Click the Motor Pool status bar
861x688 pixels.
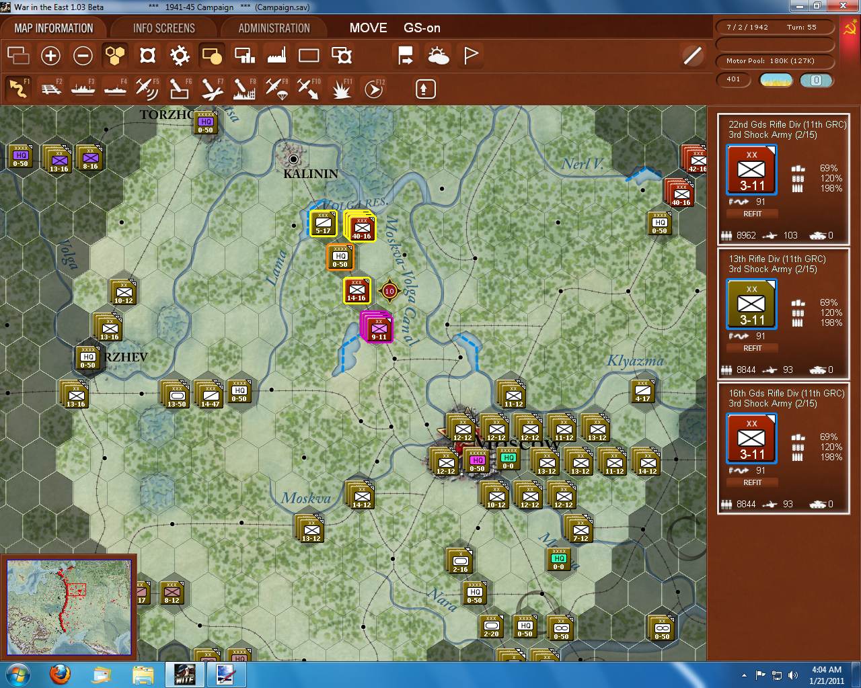pyautogui.click(x=775, y=61)
